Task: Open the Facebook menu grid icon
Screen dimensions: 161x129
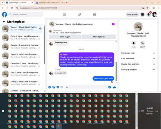Action: (142, 15)
